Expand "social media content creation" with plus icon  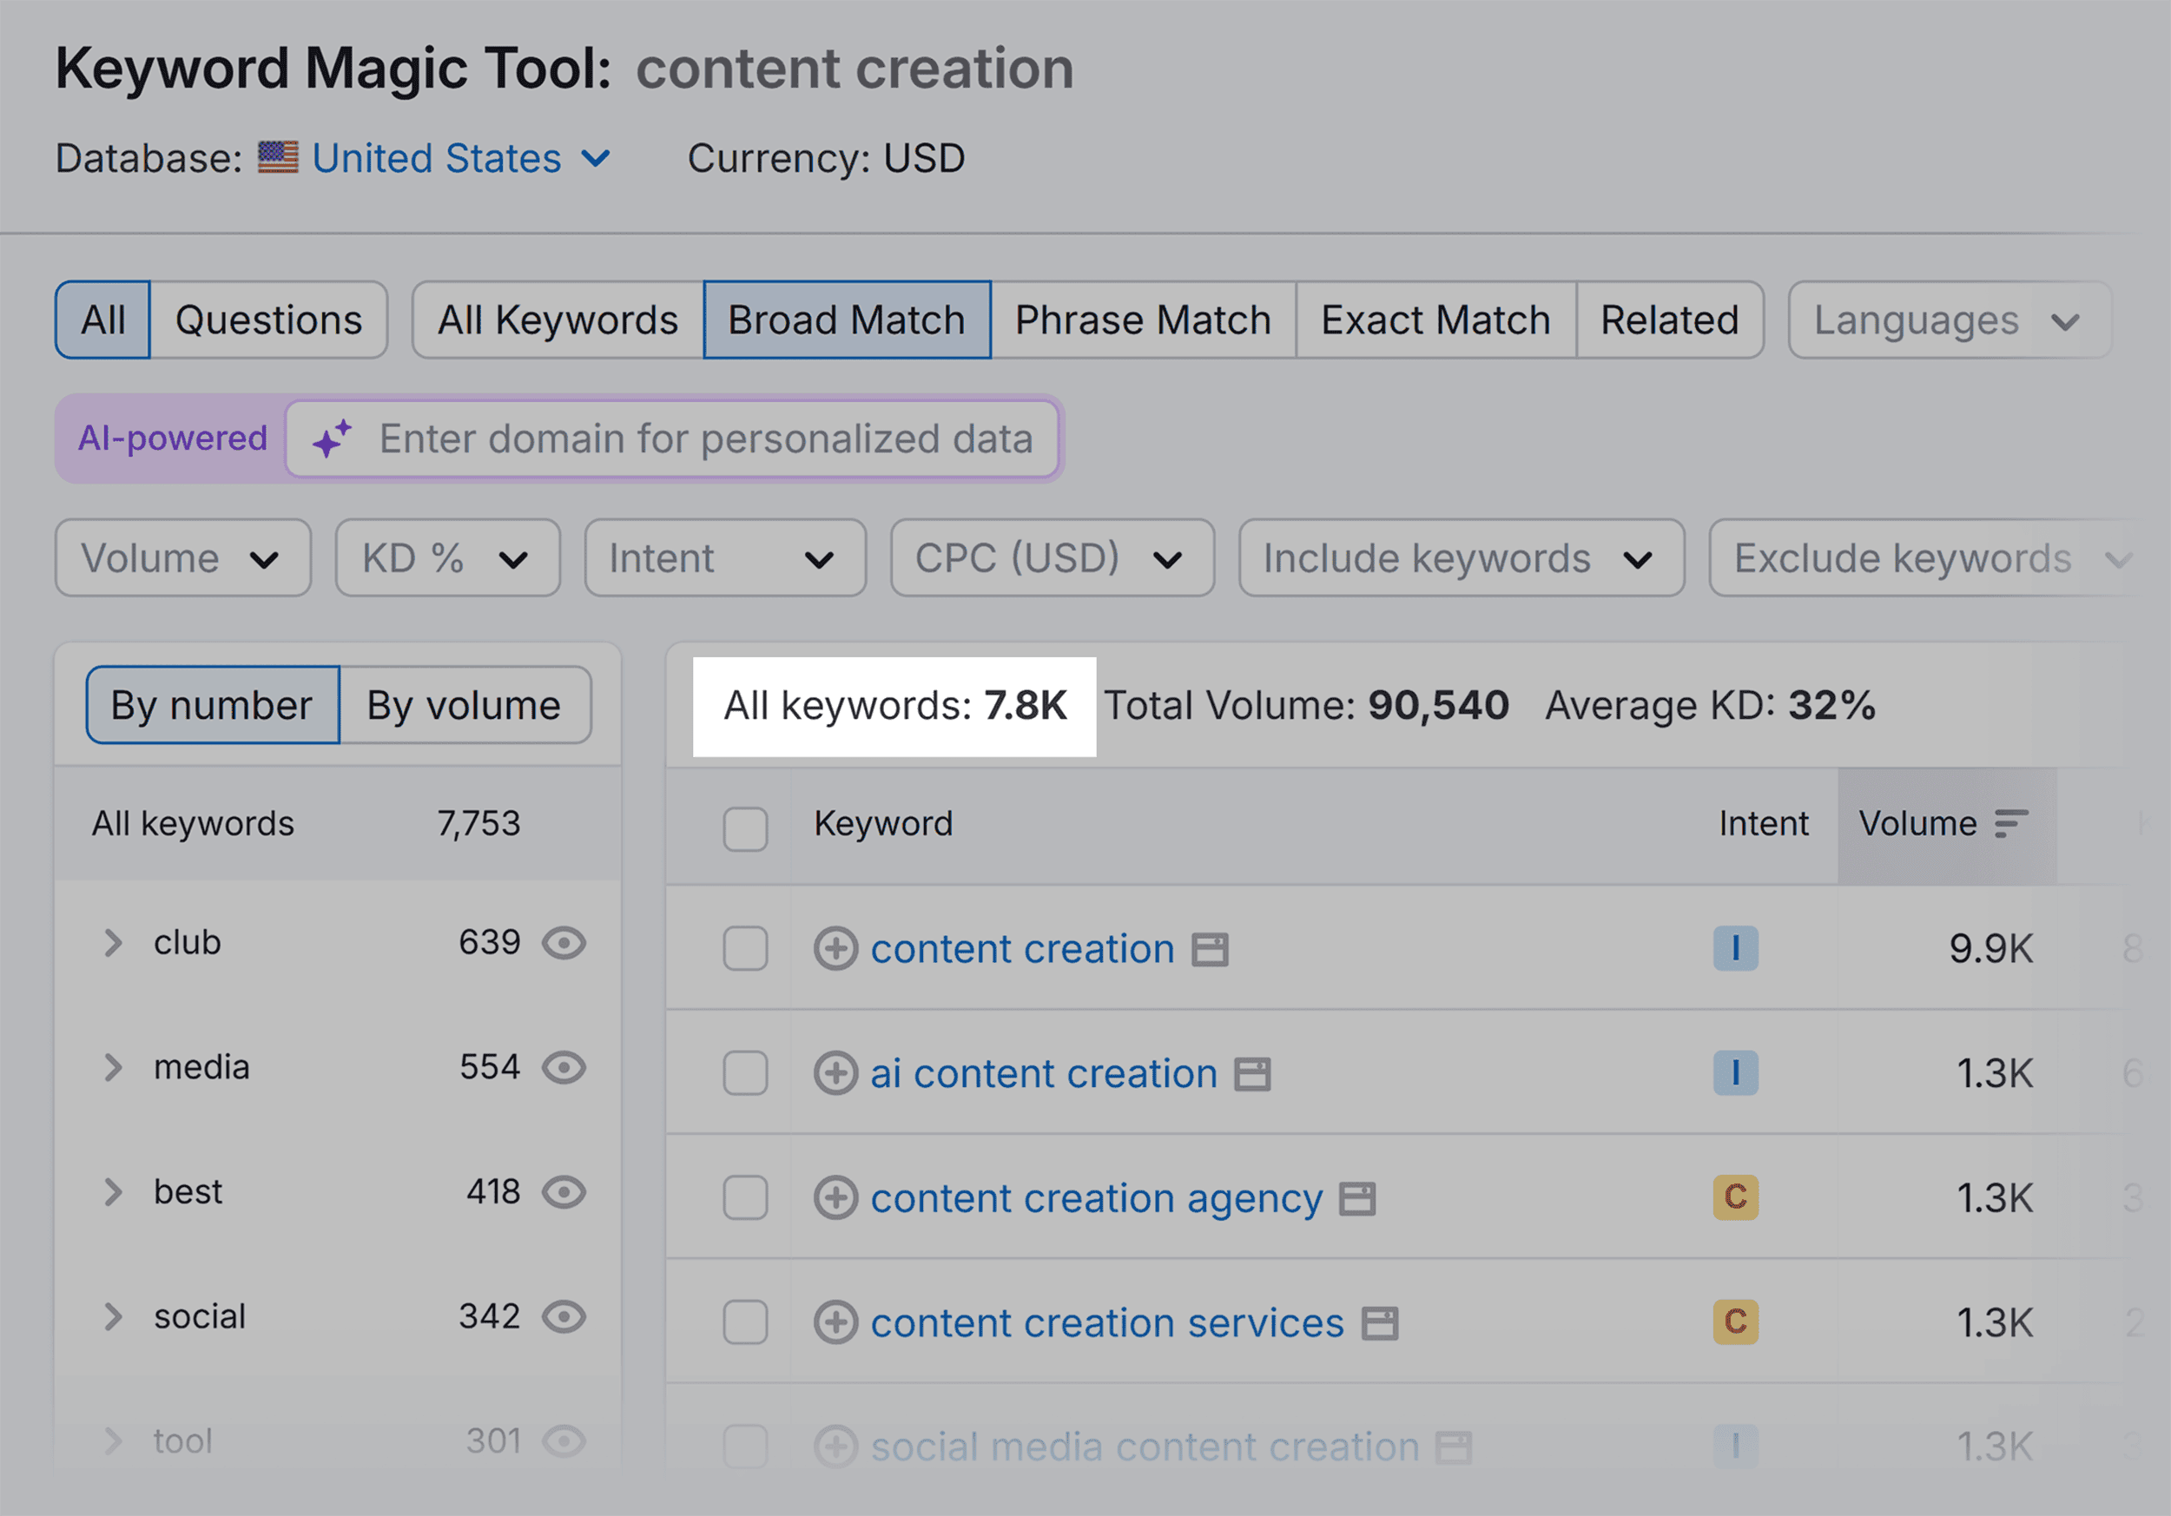836,1446
